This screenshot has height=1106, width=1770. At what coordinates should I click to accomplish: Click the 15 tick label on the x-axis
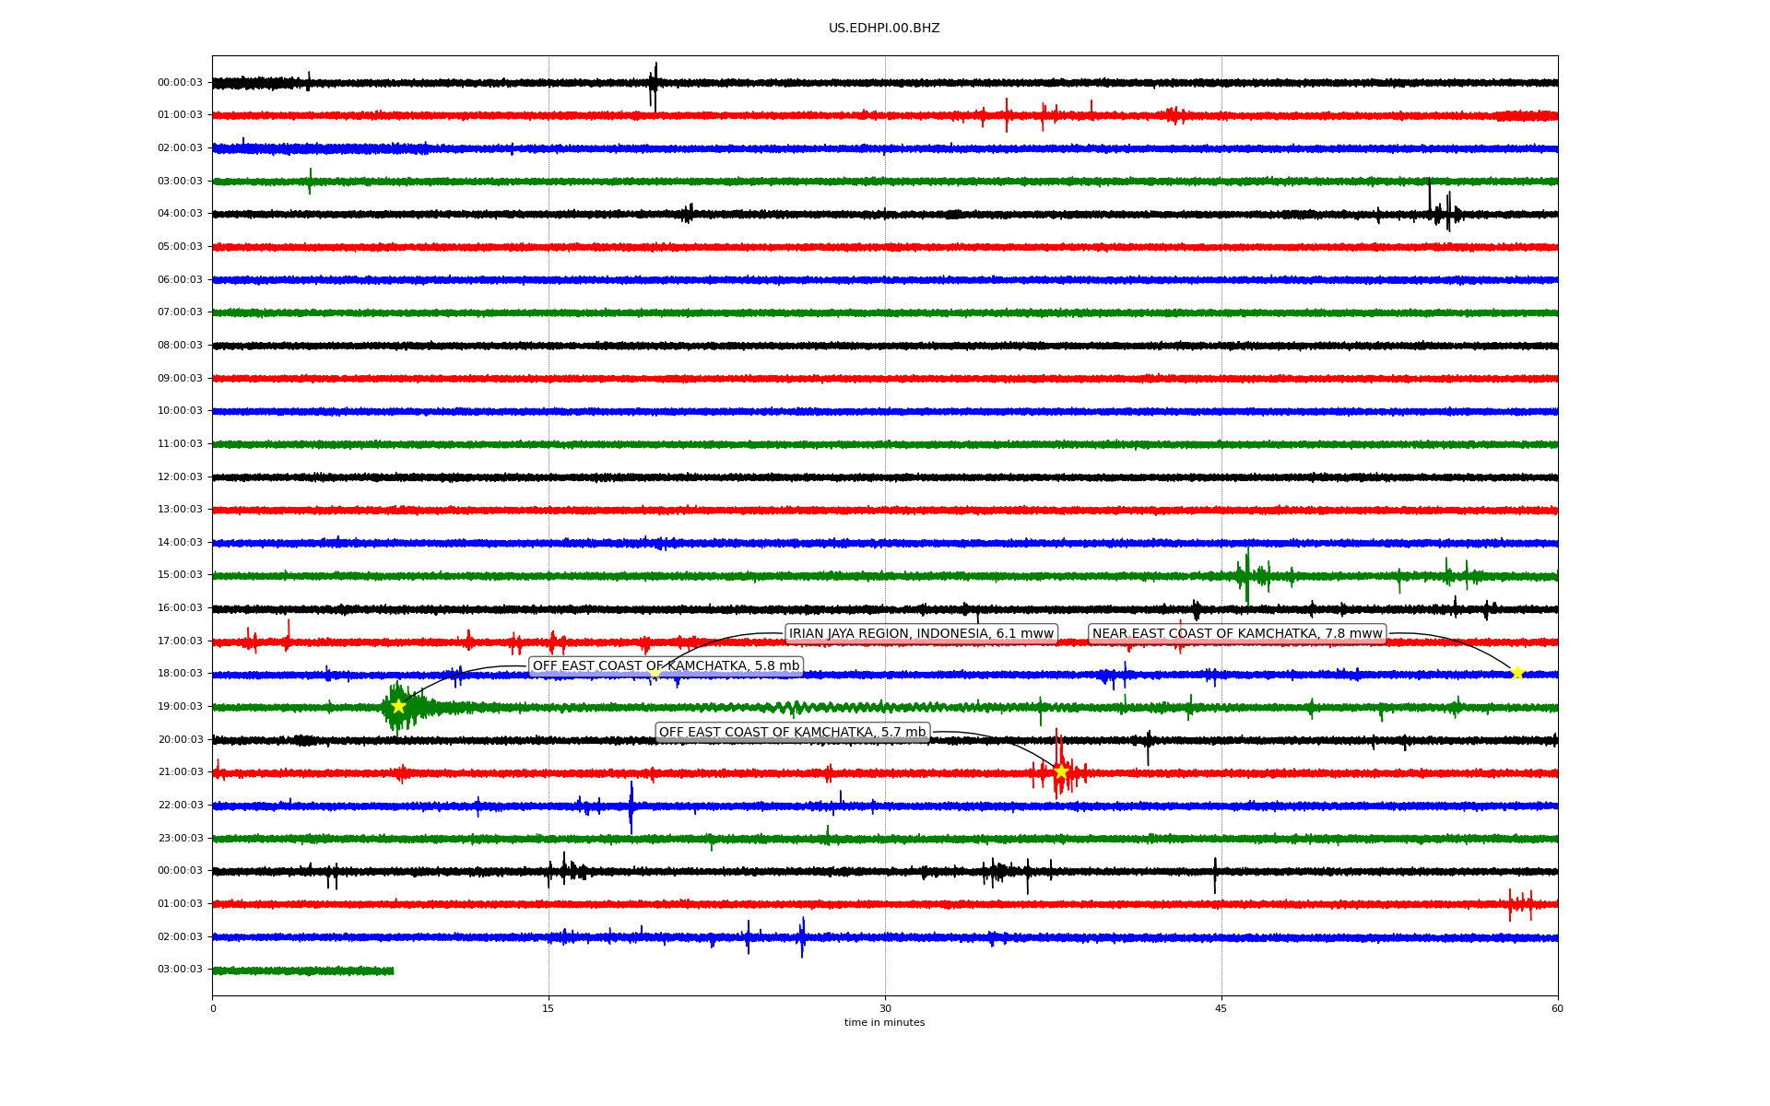(x=549, y=1008)
